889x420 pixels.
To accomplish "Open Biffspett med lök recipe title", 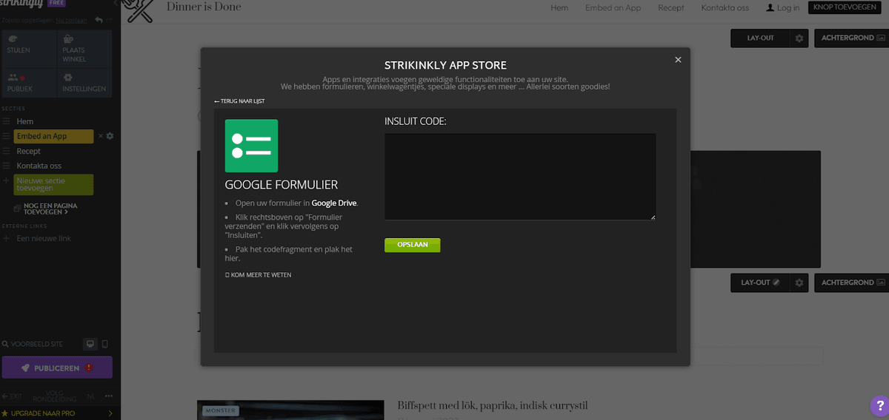I will tap(493, 405).
